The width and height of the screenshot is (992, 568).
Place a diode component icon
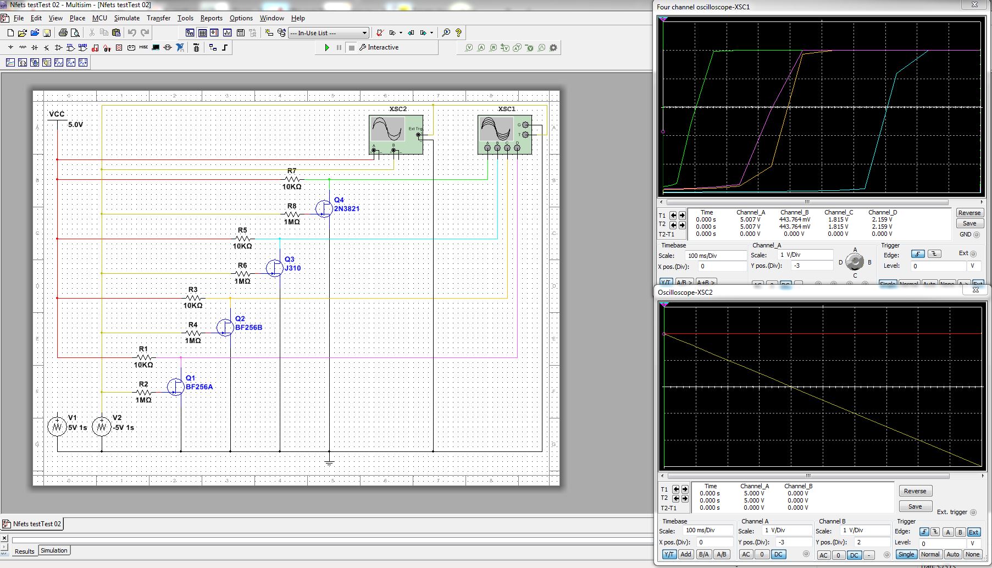[x=35, y=48]
